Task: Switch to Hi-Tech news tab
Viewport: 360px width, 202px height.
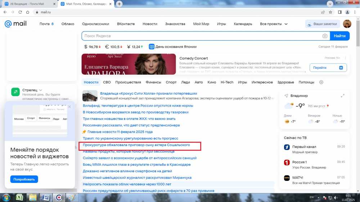Action: 227,82
